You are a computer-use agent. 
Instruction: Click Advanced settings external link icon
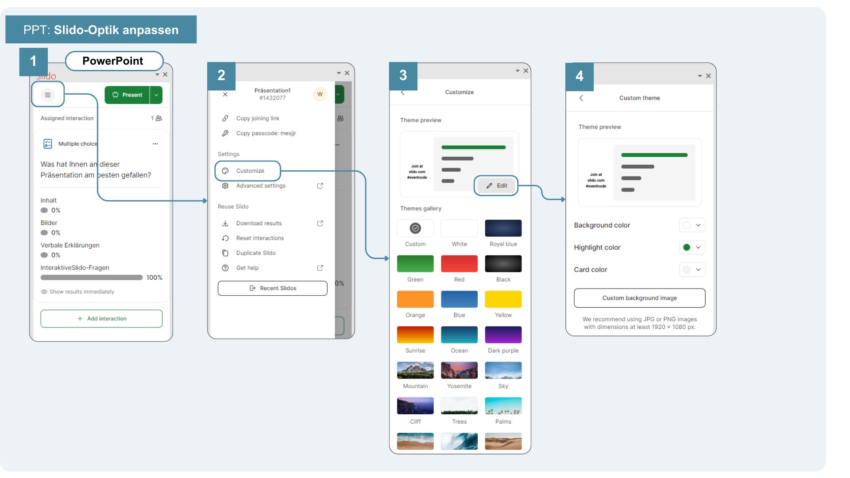pyautogui.click(x=320, y=186)
